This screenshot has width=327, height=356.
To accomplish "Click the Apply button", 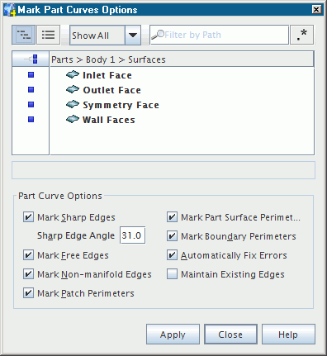I will pyautogui.click(x=173, y=335).
